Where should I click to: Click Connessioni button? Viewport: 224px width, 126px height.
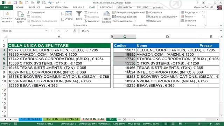36,13
